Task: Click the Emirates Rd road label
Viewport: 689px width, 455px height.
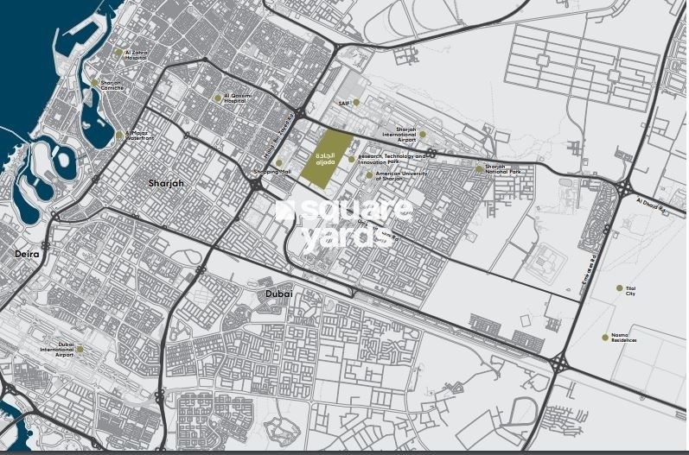Action: pos(590,269)
